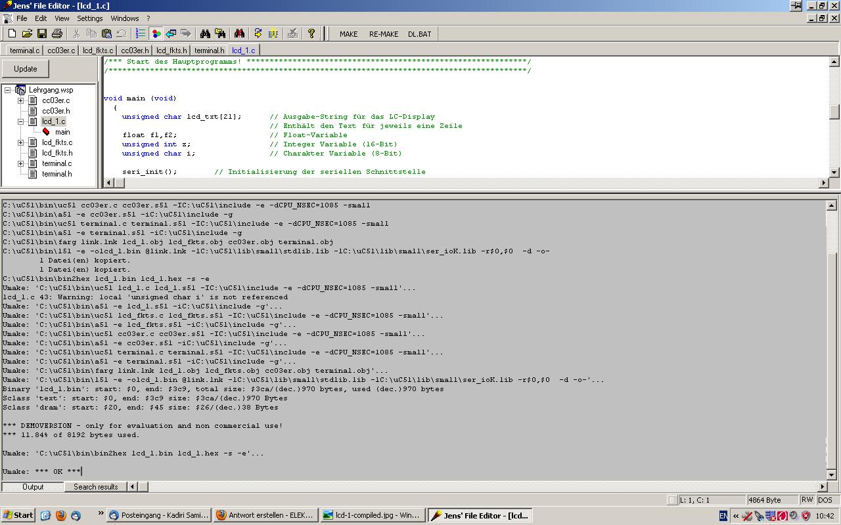Viewport: 841px width, 525px height.
Task: Collapse the lcd_1.c tree node
Action: pos(20,121)
